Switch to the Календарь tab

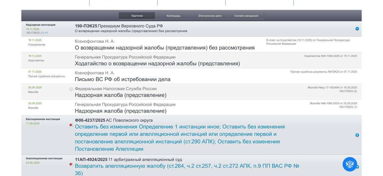(x=174, y=15)
